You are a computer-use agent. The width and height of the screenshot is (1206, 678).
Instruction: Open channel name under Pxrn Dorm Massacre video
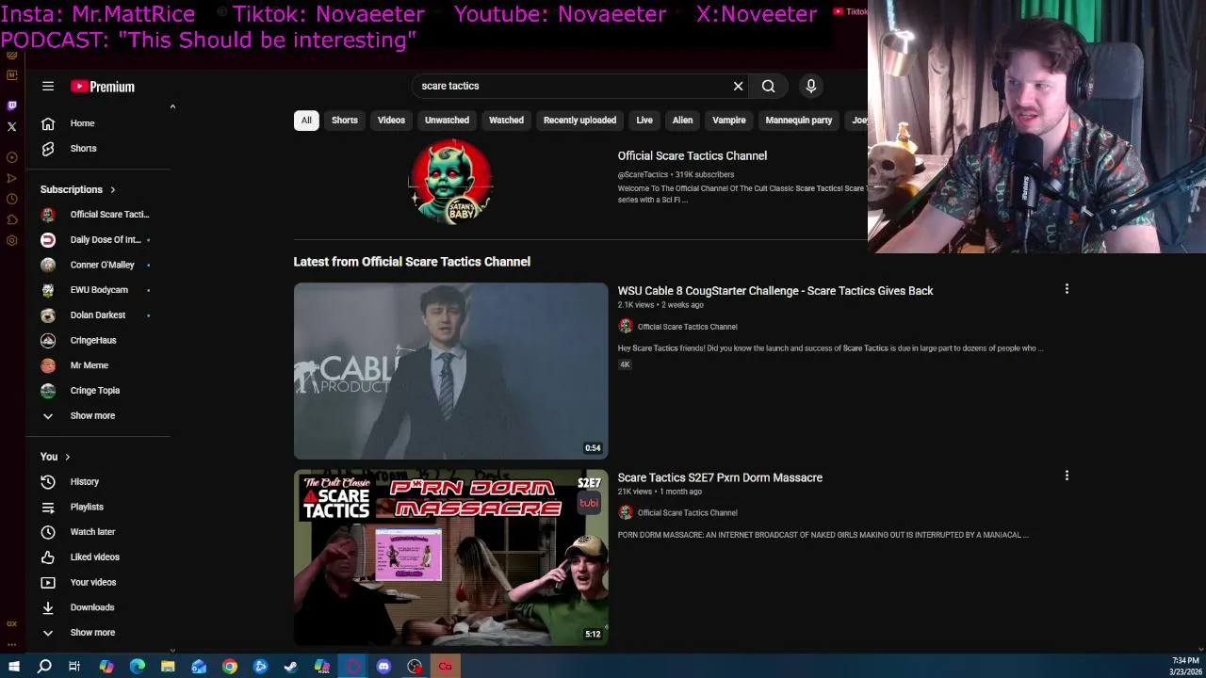(x=688, y=513)
